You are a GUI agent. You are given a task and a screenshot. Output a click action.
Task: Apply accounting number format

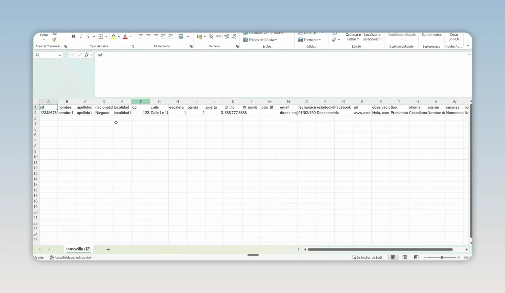click(x=199, y=36)
